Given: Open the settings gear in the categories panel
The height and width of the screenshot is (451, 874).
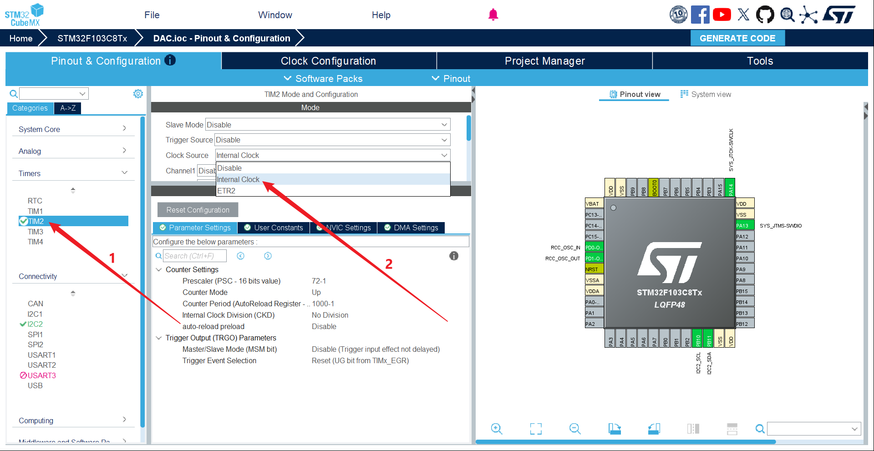Looking at the screenshot, I should (138, 94).
